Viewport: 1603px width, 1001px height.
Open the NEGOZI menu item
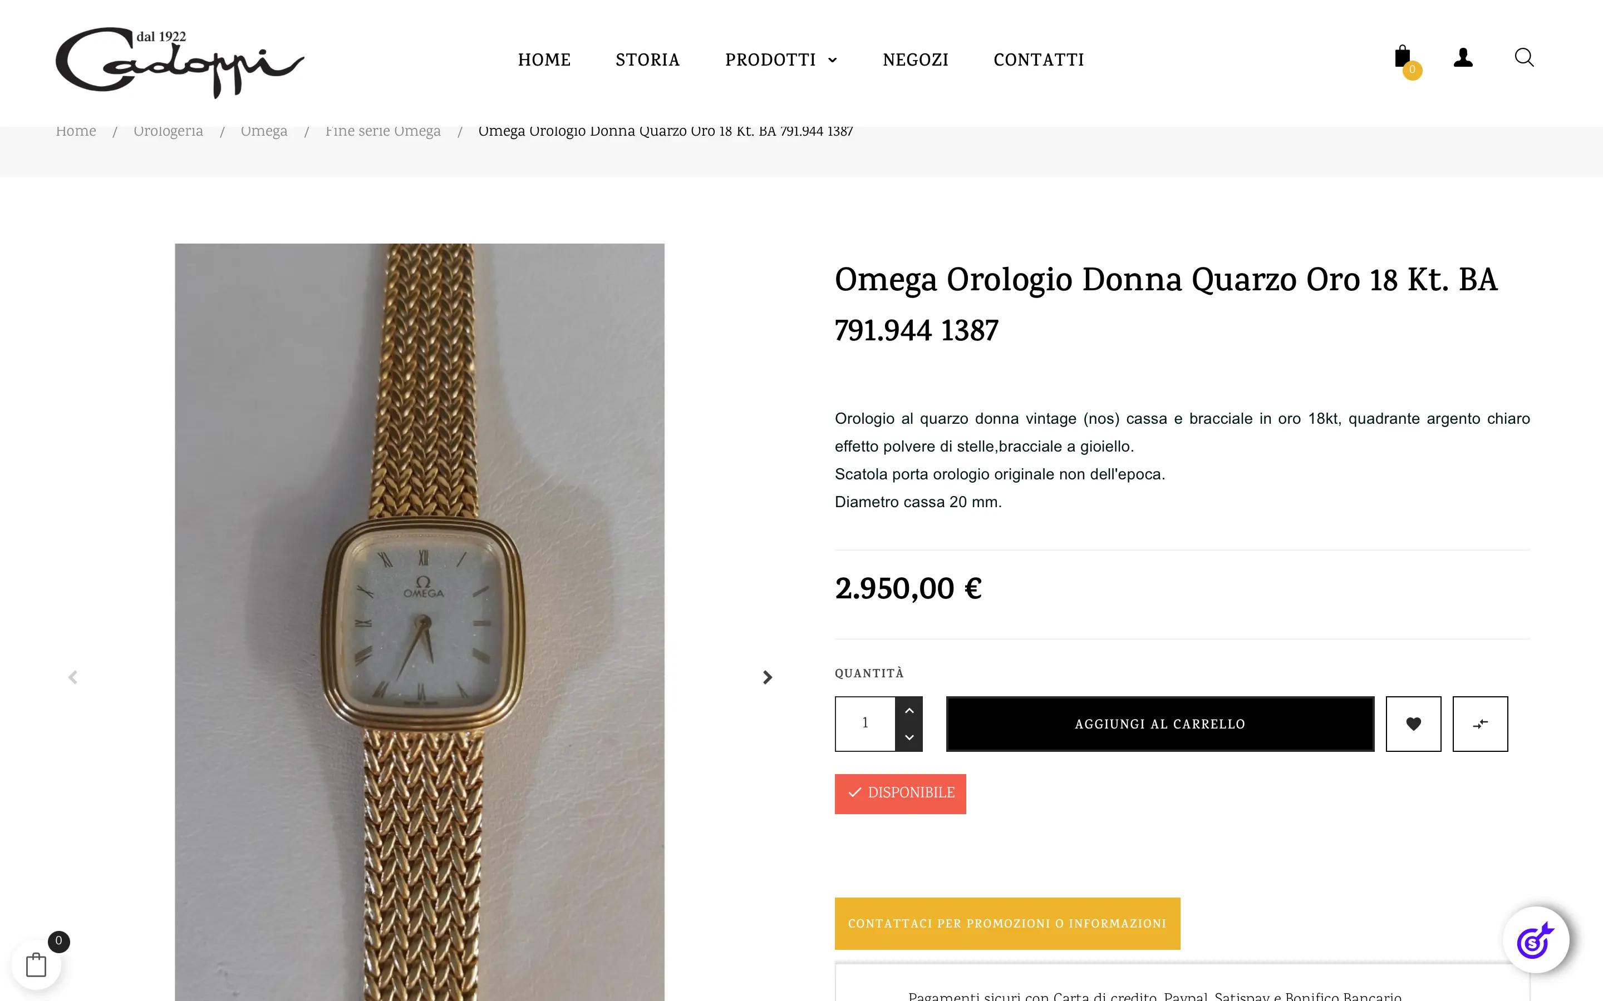pyautogui.click(x=916, y=60)
